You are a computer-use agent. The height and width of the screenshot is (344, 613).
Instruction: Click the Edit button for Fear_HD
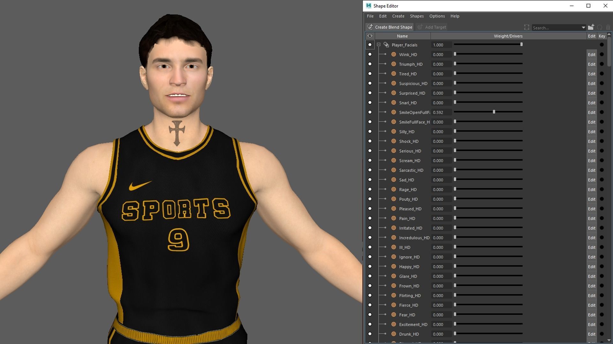click(x=592, y=315)
